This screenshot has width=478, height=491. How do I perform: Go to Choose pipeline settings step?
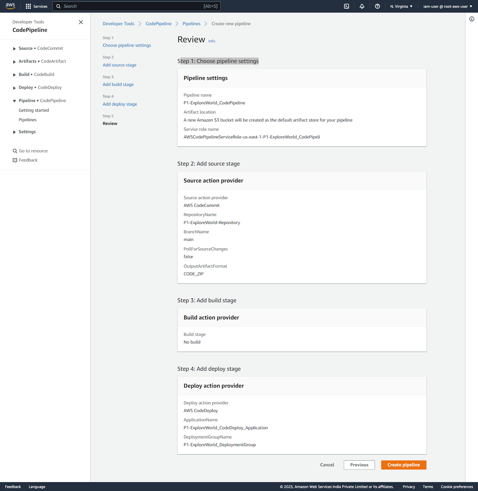[127, 45]
